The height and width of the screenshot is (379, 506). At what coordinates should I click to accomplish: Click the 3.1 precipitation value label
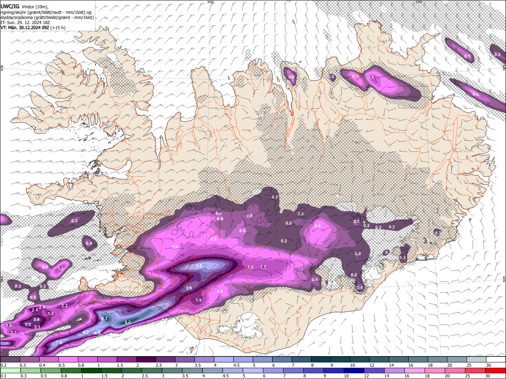37,327
